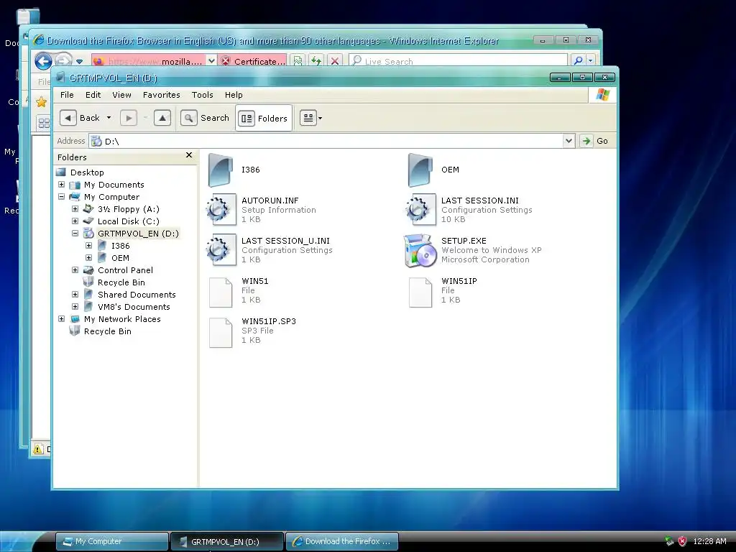The width and height of the screenshot is (736, 552).
Task: Select the SETUP.EXE installer icon
Action: tap(420, 250)
